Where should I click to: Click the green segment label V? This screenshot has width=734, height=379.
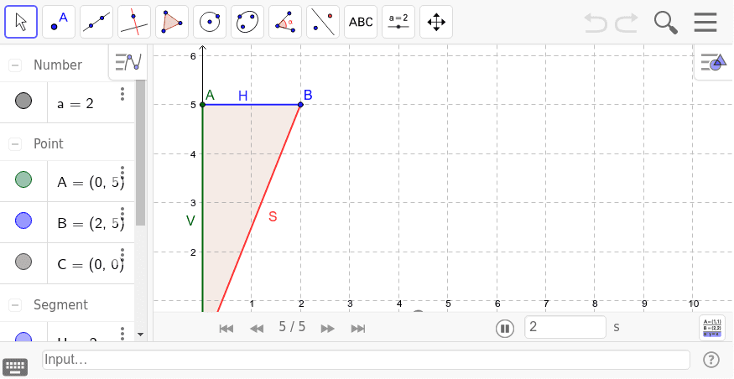pos(190,221)
